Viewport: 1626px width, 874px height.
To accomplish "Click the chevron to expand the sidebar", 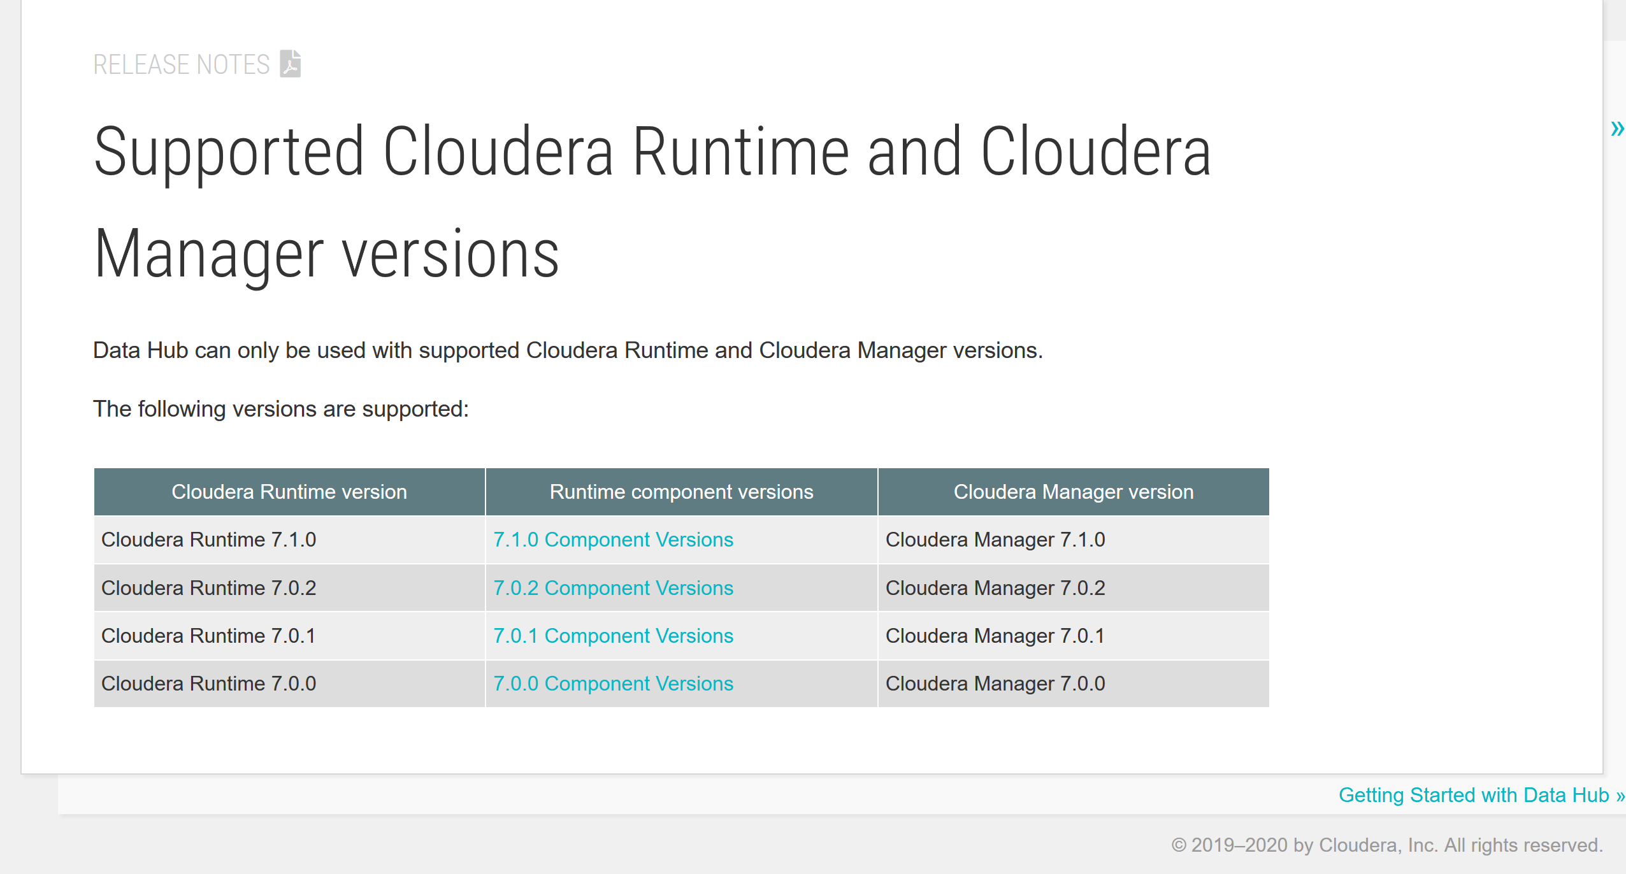I will click(x=1617, y=129).
